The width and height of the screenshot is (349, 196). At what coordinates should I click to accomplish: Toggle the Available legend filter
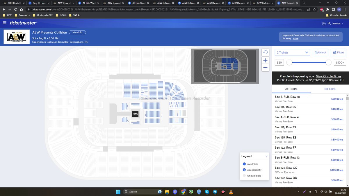coord(244,164)
